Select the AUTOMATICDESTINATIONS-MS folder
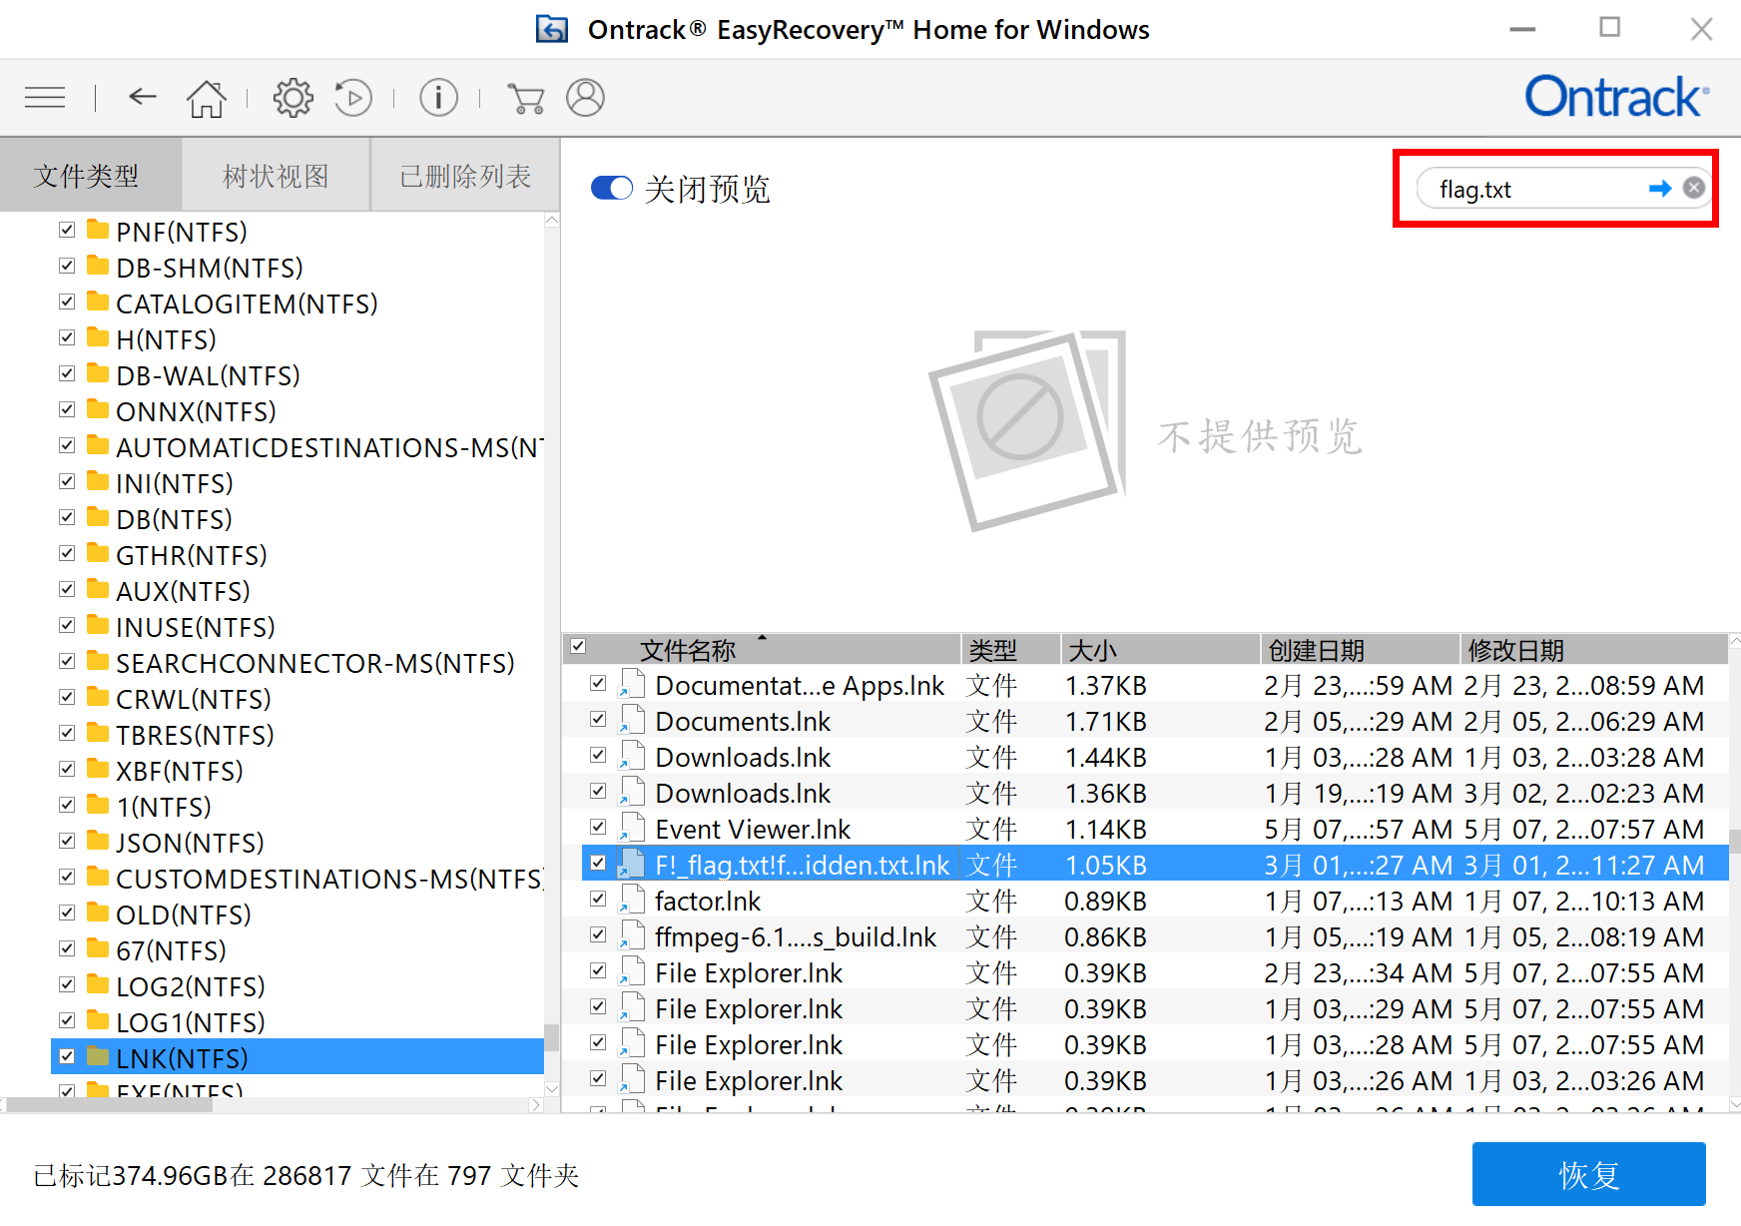This screenshot has height=1226, width=1741. 329,447
